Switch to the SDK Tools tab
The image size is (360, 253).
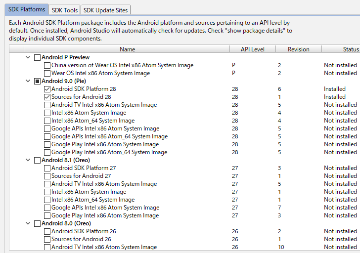point(64,10)
